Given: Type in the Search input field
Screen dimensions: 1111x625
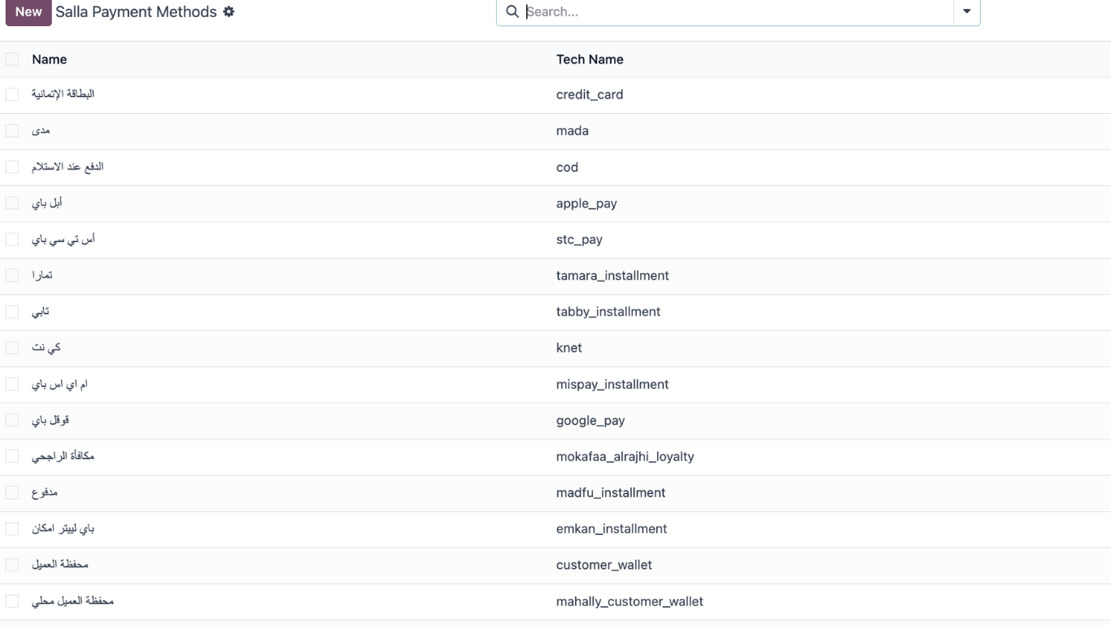Looking at the screenshot, I should [x=732, y=12].
